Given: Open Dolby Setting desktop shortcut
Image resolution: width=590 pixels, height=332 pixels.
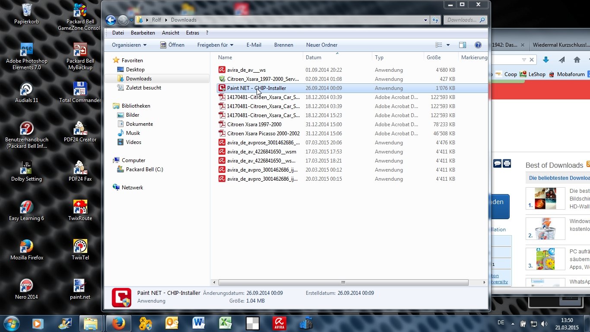Looking at the screenshot, I should (26, 171).
